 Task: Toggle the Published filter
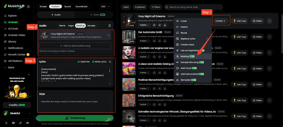tap(140, 7)
